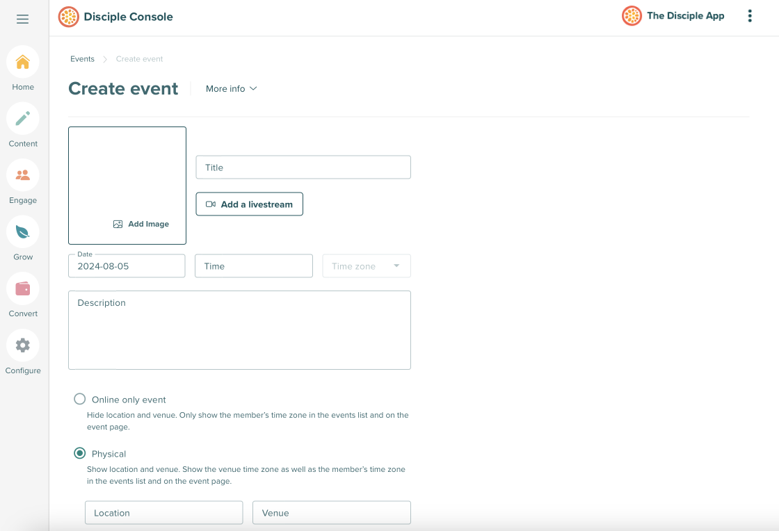Screen dimensions: 779x531
Task: Click Add Image to upload event image
Action: (x=141, y=224)
